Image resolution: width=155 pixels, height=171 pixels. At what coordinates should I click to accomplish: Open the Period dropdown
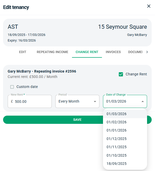[x=77, y=102]
